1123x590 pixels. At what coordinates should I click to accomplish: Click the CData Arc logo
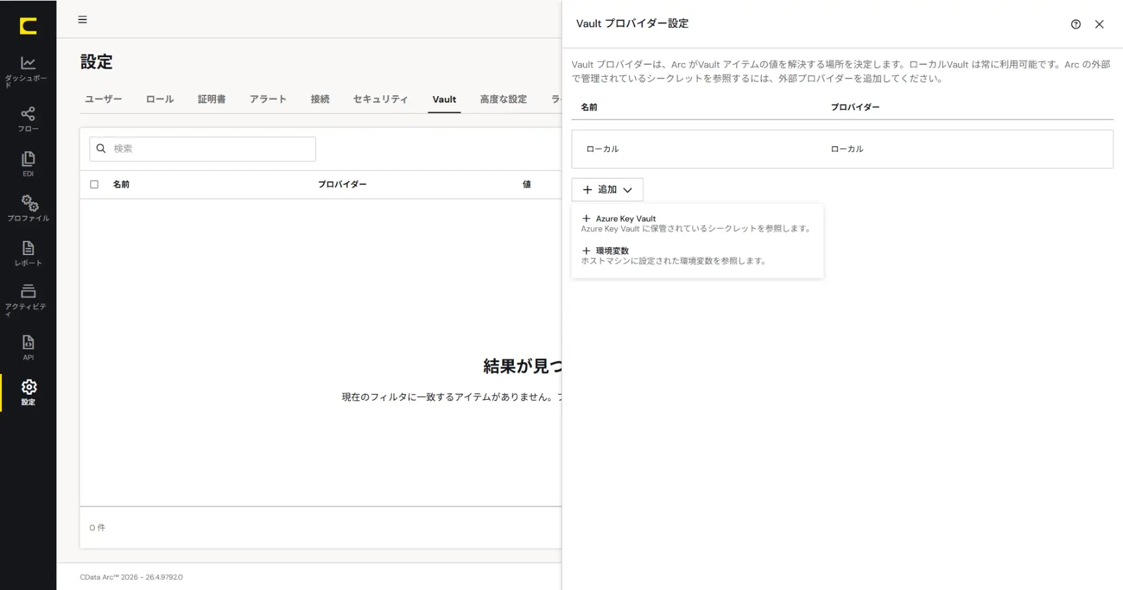point(28,26)
